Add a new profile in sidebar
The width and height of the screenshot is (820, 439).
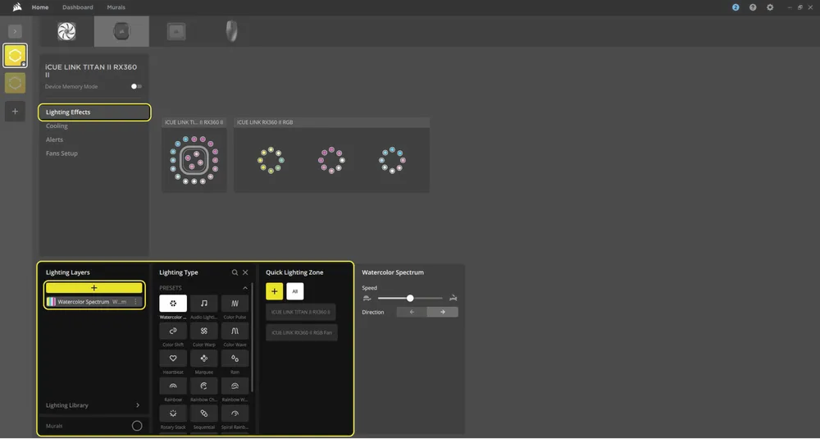coord(15,112)
